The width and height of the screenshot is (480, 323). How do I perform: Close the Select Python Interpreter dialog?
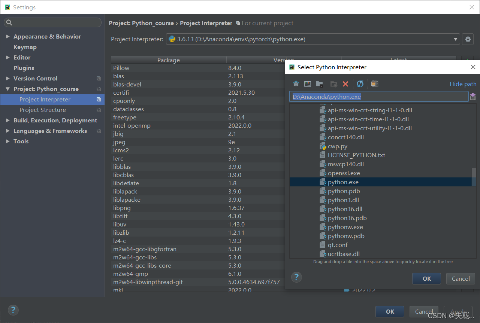[473, 67]
